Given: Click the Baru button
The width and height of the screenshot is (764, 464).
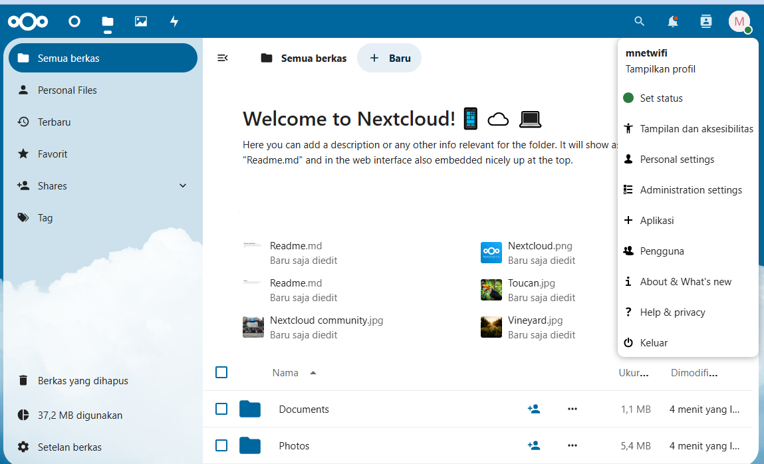Looking at the screenshot, I should coord(389,58).
